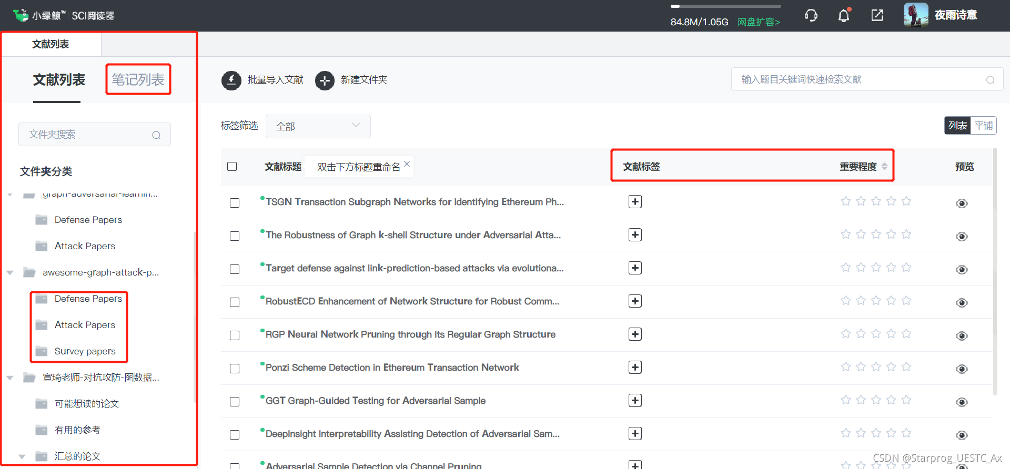Screen dimensions: 1010x469
Task: Check the RobustECD row
Action: pos(235,302)
